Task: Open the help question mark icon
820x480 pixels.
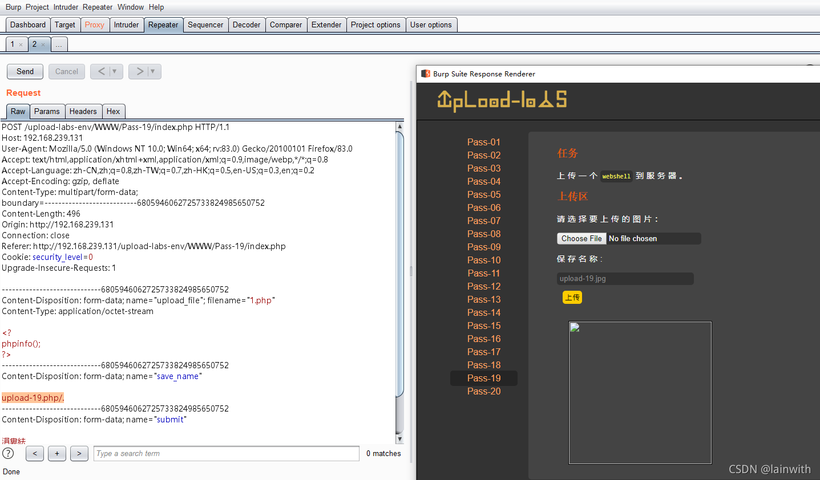Action: pos(8,453)
